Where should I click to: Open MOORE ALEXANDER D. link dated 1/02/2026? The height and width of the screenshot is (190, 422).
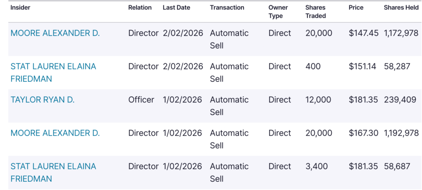55,133
